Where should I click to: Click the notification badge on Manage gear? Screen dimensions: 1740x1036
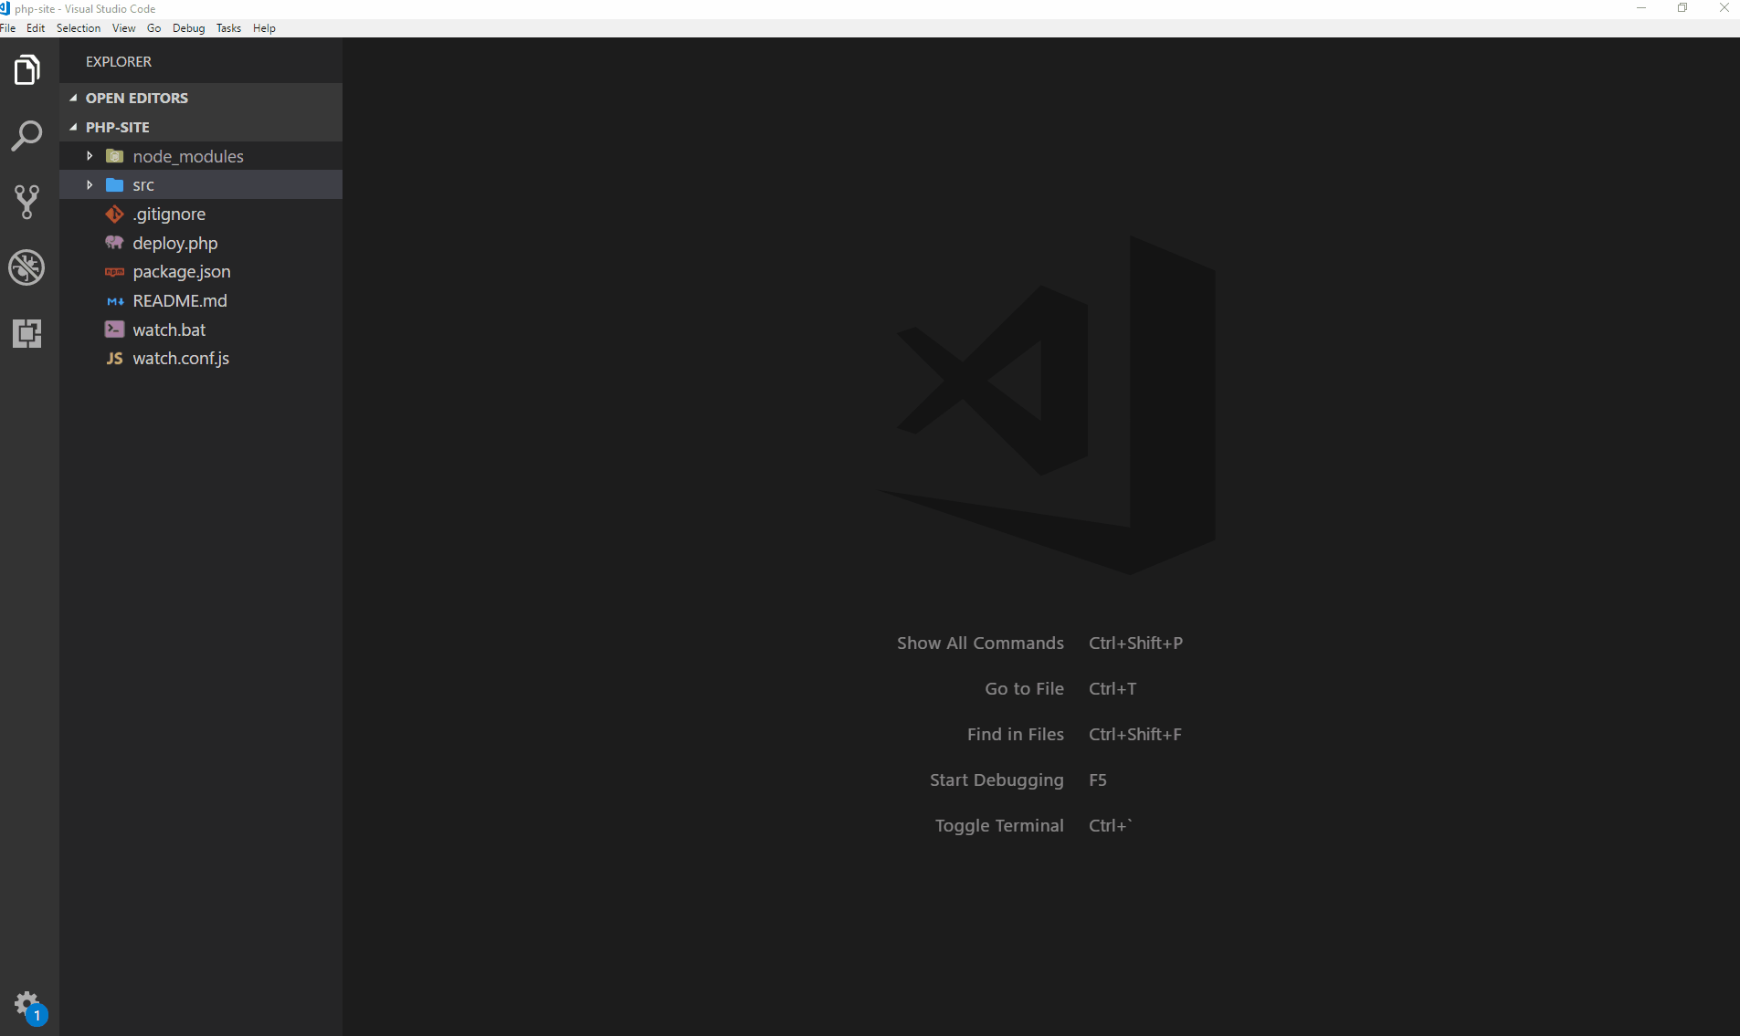[x=37, y=1015]
